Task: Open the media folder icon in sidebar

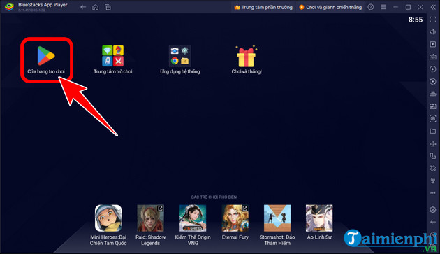Action: pos(433,131)
